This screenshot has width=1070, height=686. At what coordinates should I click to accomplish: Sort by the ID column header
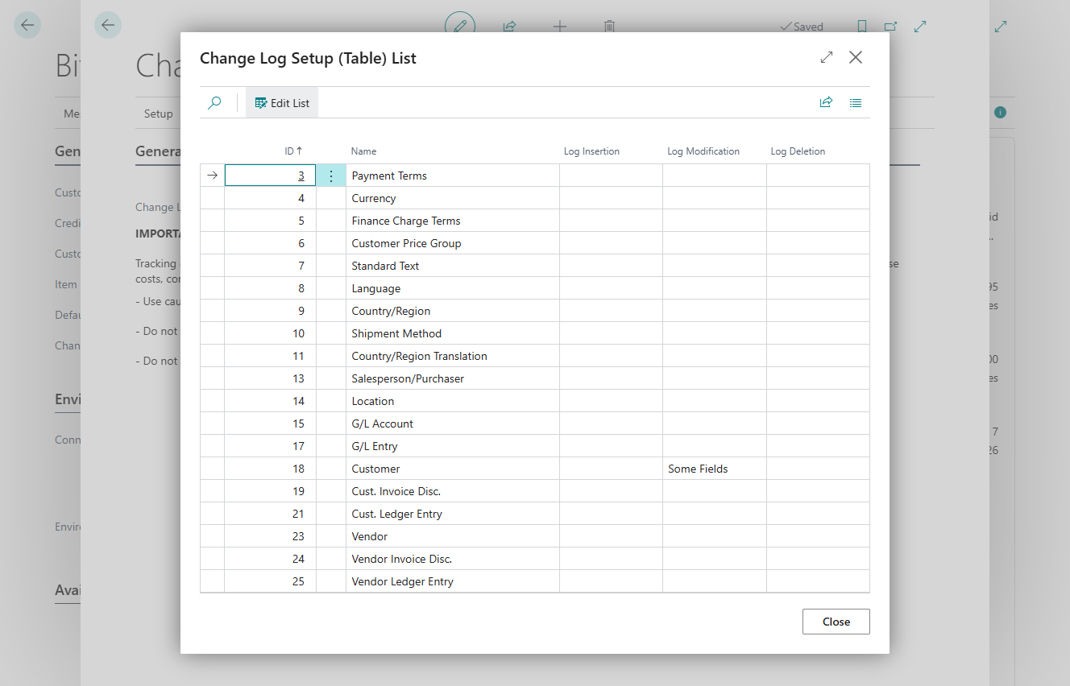(294, 151)
